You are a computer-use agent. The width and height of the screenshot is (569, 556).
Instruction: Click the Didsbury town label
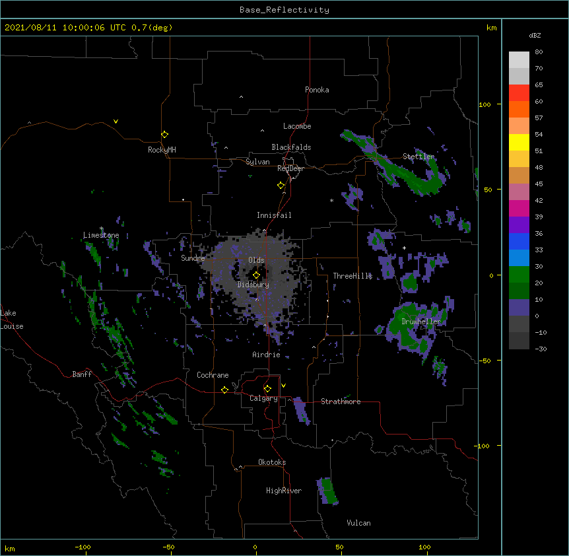pos(253,285)
